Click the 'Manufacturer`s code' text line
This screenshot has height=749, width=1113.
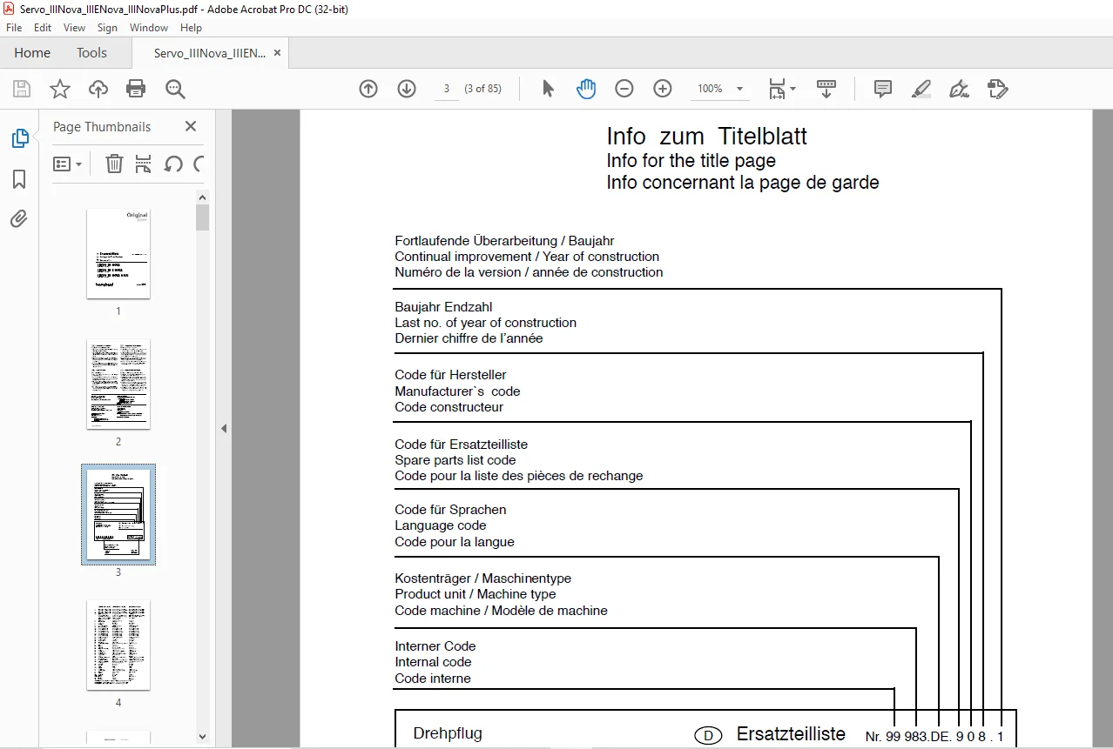pyautogui.click(x=457, y=391)
